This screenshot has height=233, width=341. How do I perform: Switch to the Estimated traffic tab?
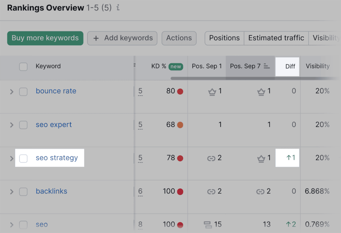(x=276, y=38)
